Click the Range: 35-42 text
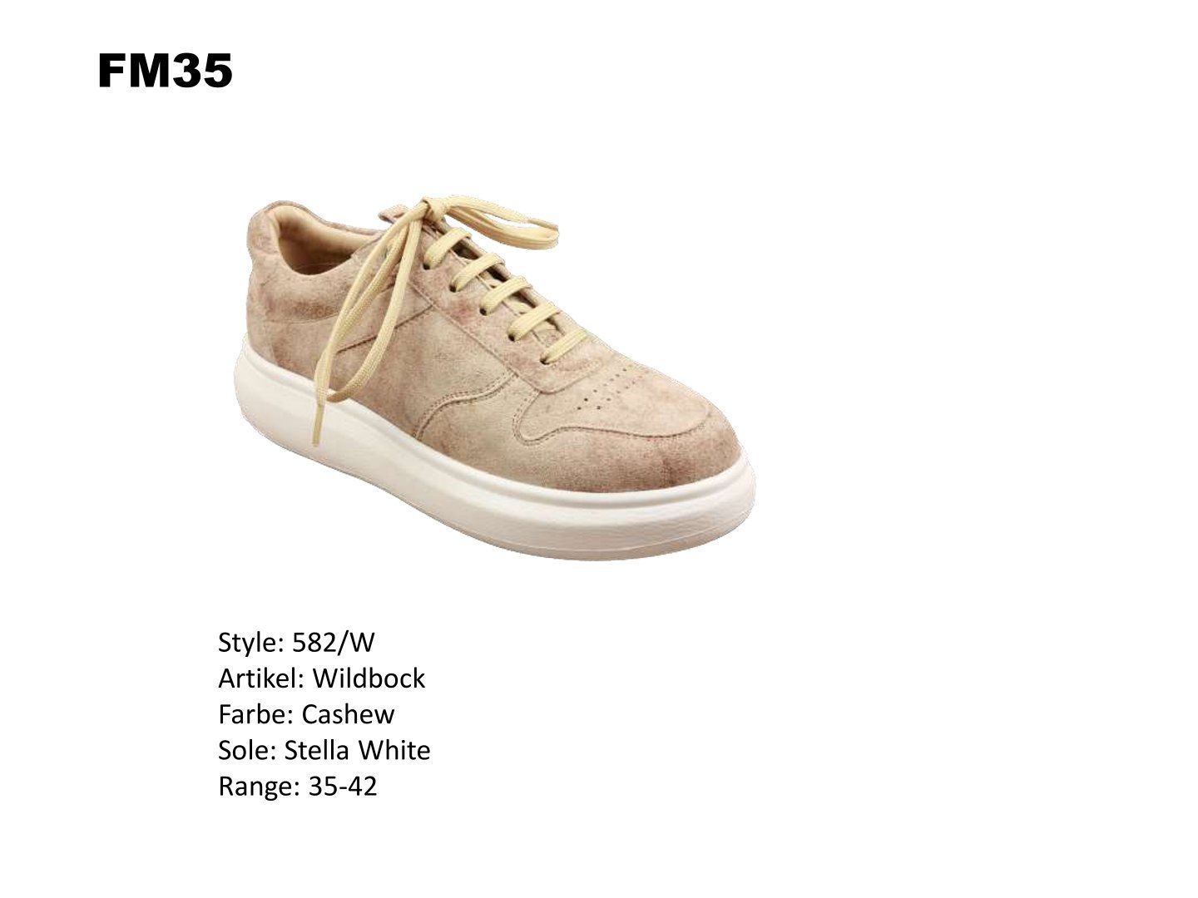The image size is (1198, 898). [297, 786]
